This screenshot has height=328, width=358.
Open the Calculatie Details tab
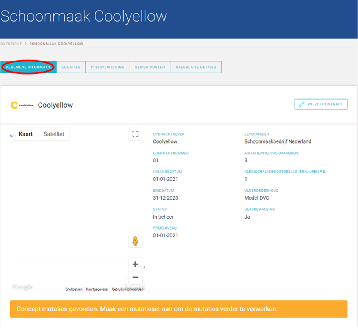195,67
